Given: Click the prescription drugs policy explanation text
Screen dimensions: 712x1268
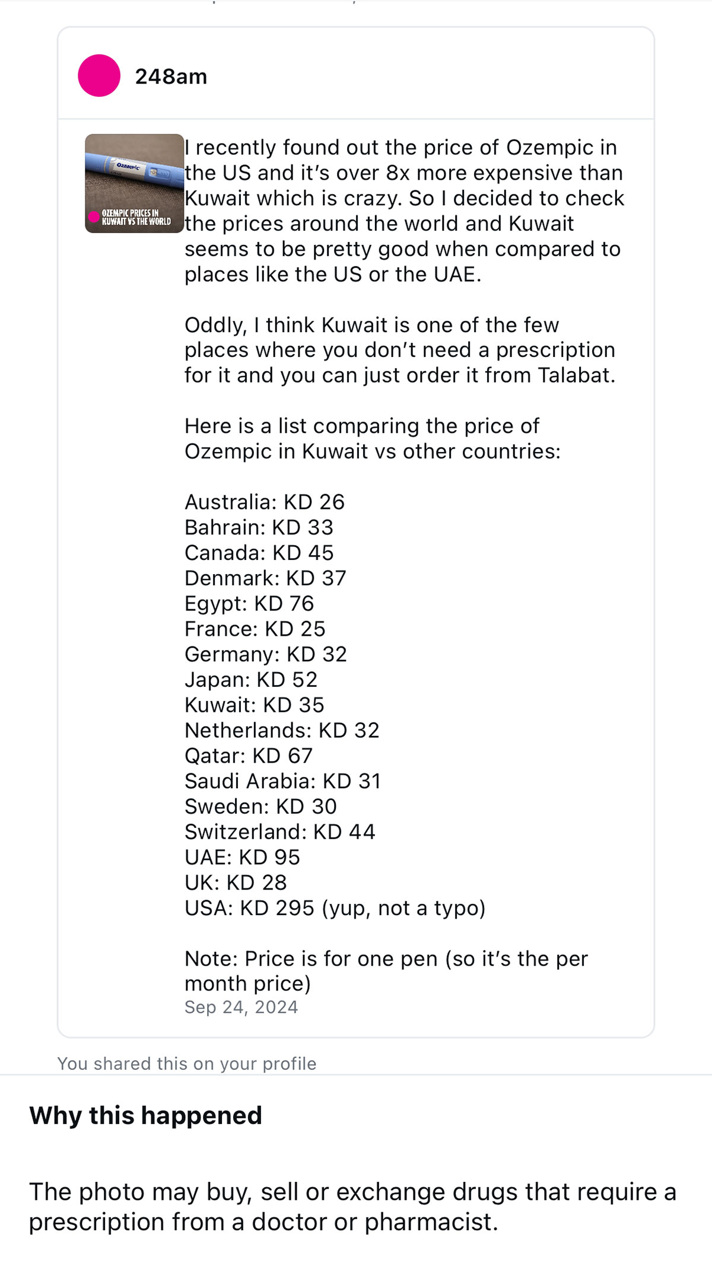Looking at the screenshot, I should tap(352, 1206).
